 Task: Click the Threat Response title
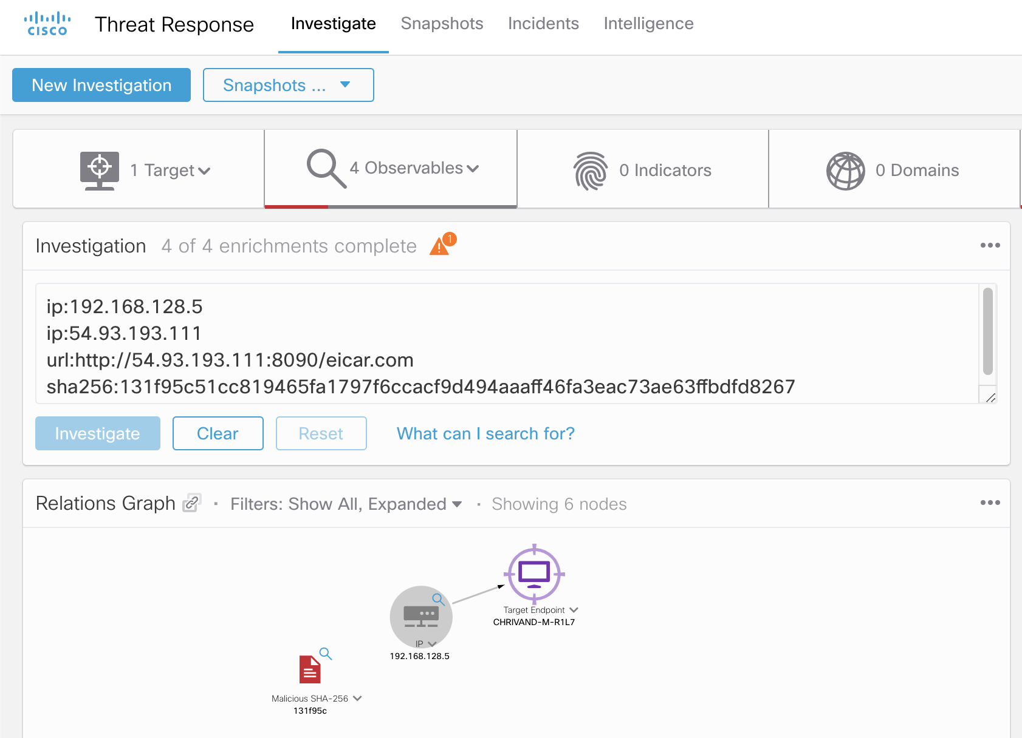pyautogui.click(x=174, y=24)
